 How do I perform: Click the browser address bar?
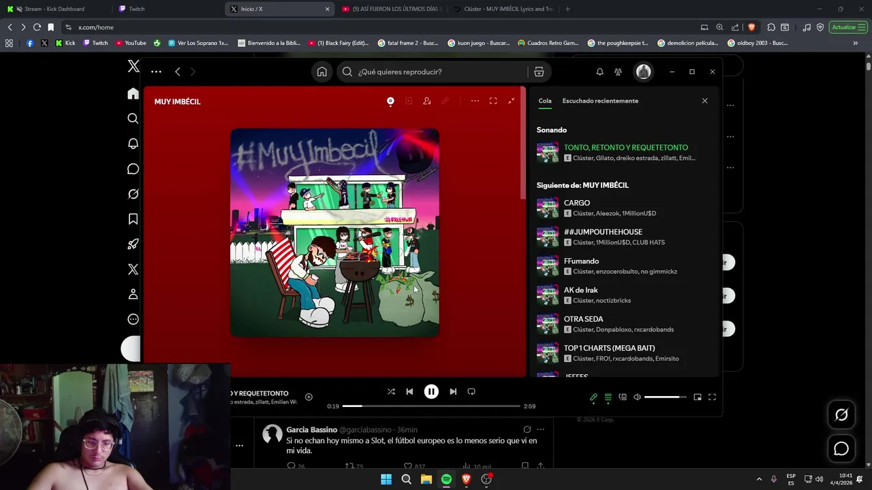(x=381, y=27)
